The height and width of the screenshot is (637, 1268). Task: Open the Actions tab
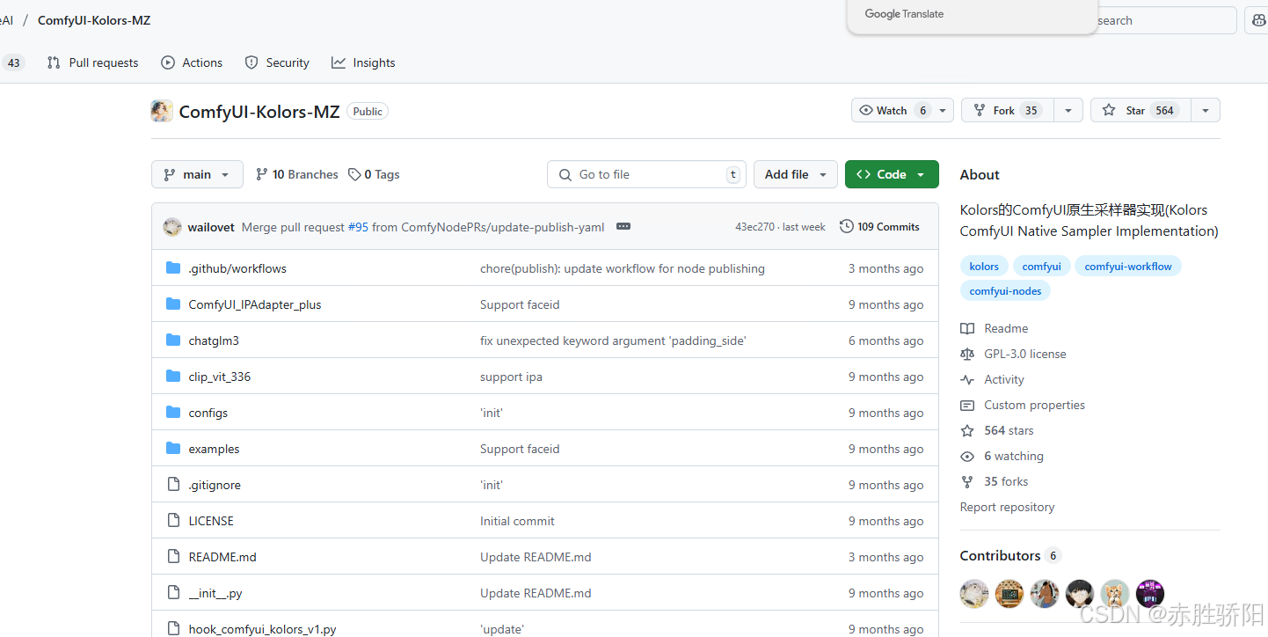[x=192, y=62]
